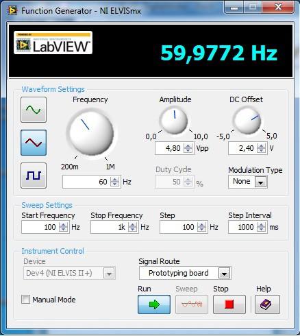Click the Step Interval stepper arrows

[261, 227]
